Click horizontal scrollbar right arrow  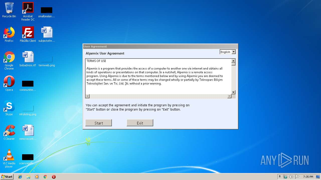[229, 96]
